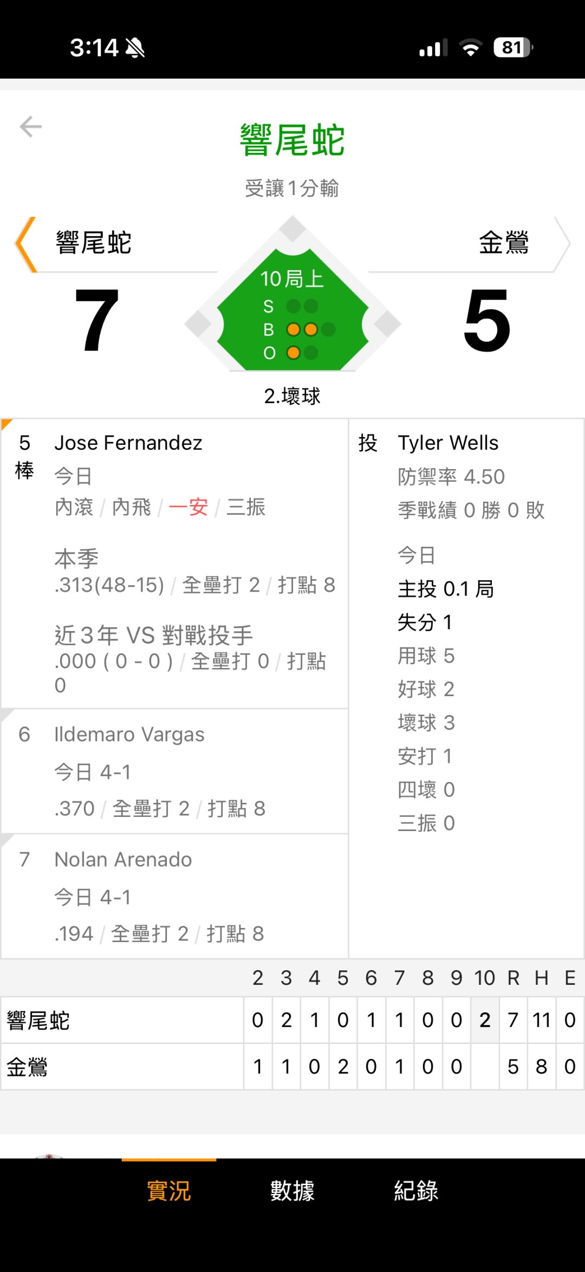The image size is (585, 1272).
Task: Tap the battery indicator showing 81
Action: point(512,48)
